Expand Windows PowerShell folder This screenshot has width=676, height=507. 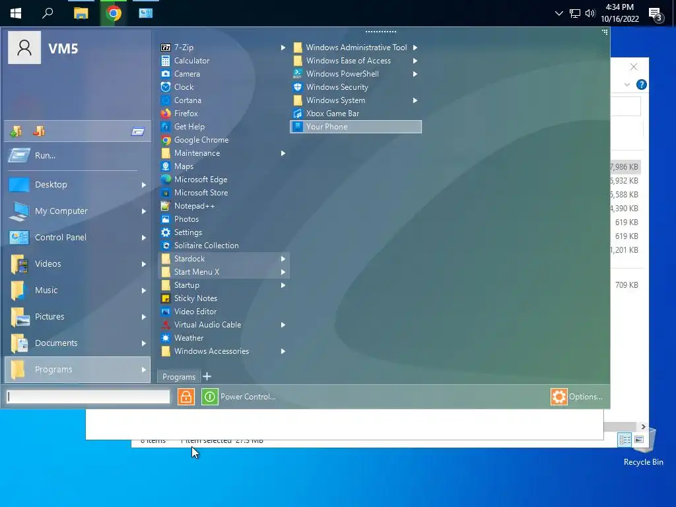click(x=356, y=74)
